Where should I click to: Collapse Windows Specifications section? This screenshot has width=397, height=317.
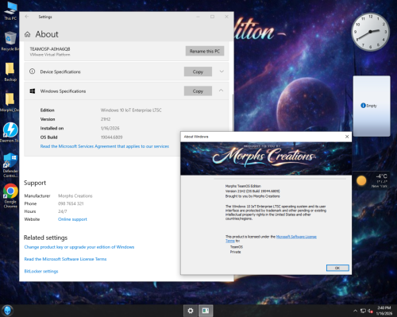[221, 91]
